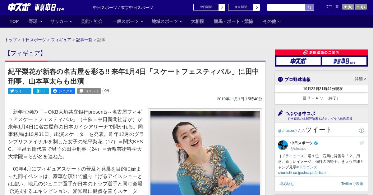373x195 pixels.
Task: Click the 【フィギュア】 section heading
Action: (x=25, y=53)
